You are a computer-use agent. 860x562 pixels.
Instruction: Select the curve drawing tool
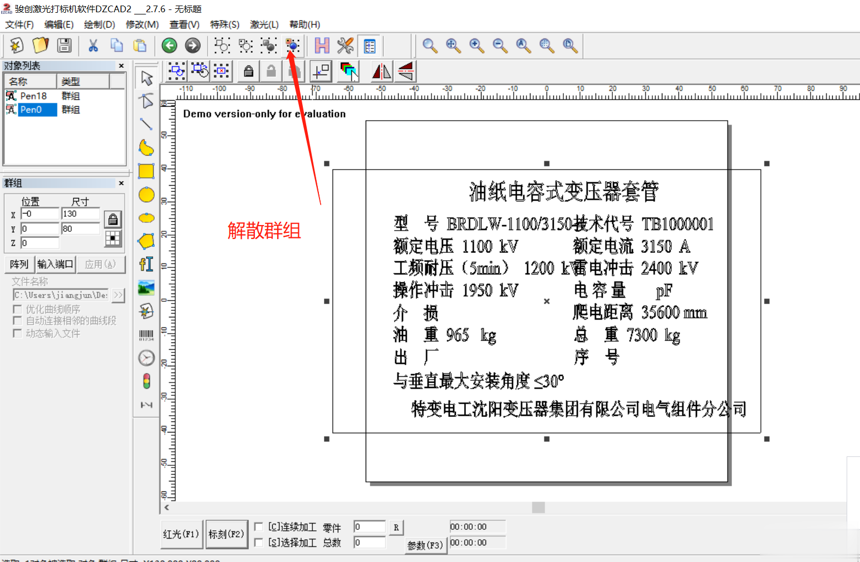click(x=146, y=148)
